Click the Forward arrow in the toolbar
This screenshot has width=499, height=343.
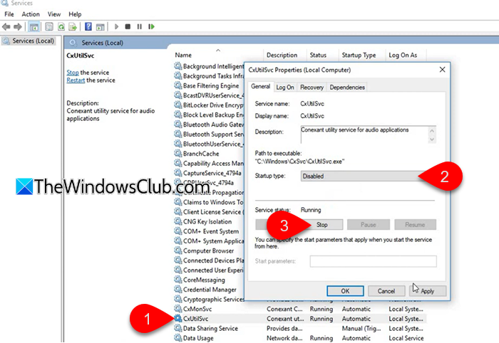[18, 26]
